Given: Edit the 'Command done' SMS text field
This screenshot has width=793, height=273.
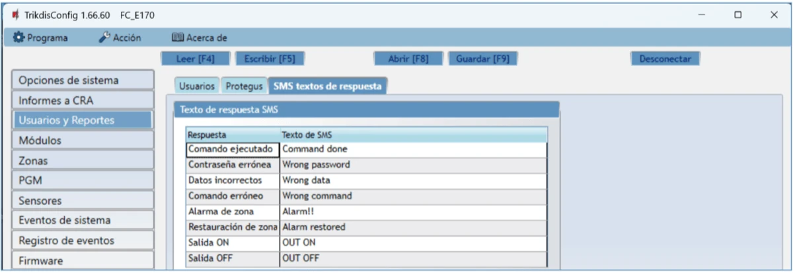Looking at the screenshot, I should tap(413, 149).
